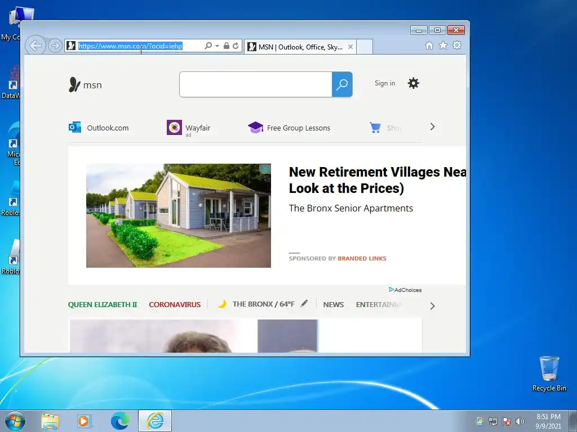Open the Favorites star icon
Screen dimensions: 577x432
click(443, 45)
